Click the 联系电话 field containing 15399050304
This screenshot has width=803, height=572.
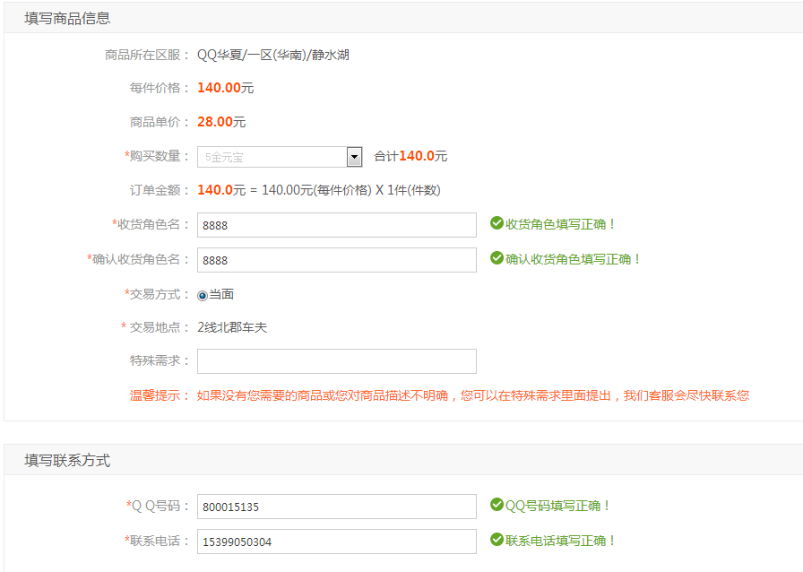coord(336,542)
